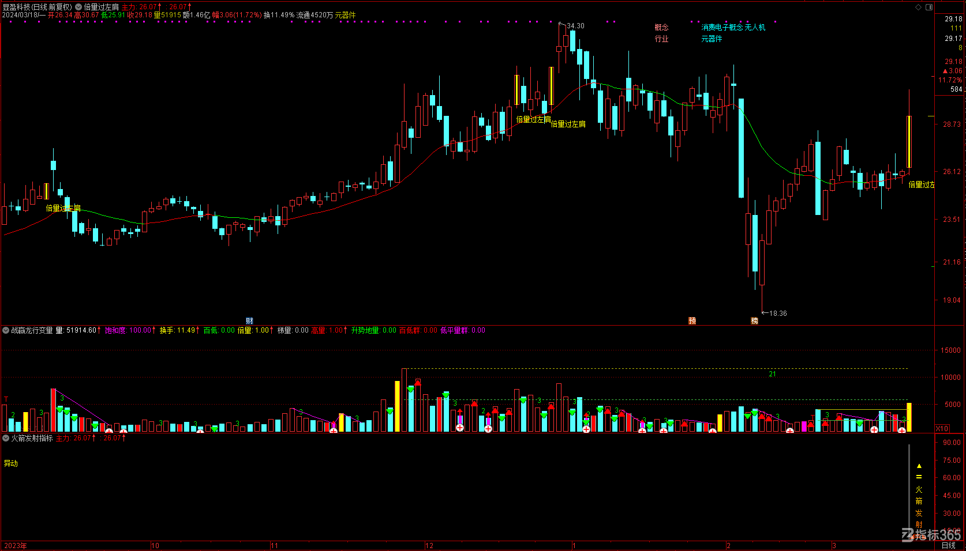
Task: Click the 60.00 indicator axis label
Action: tap(952, 478)
